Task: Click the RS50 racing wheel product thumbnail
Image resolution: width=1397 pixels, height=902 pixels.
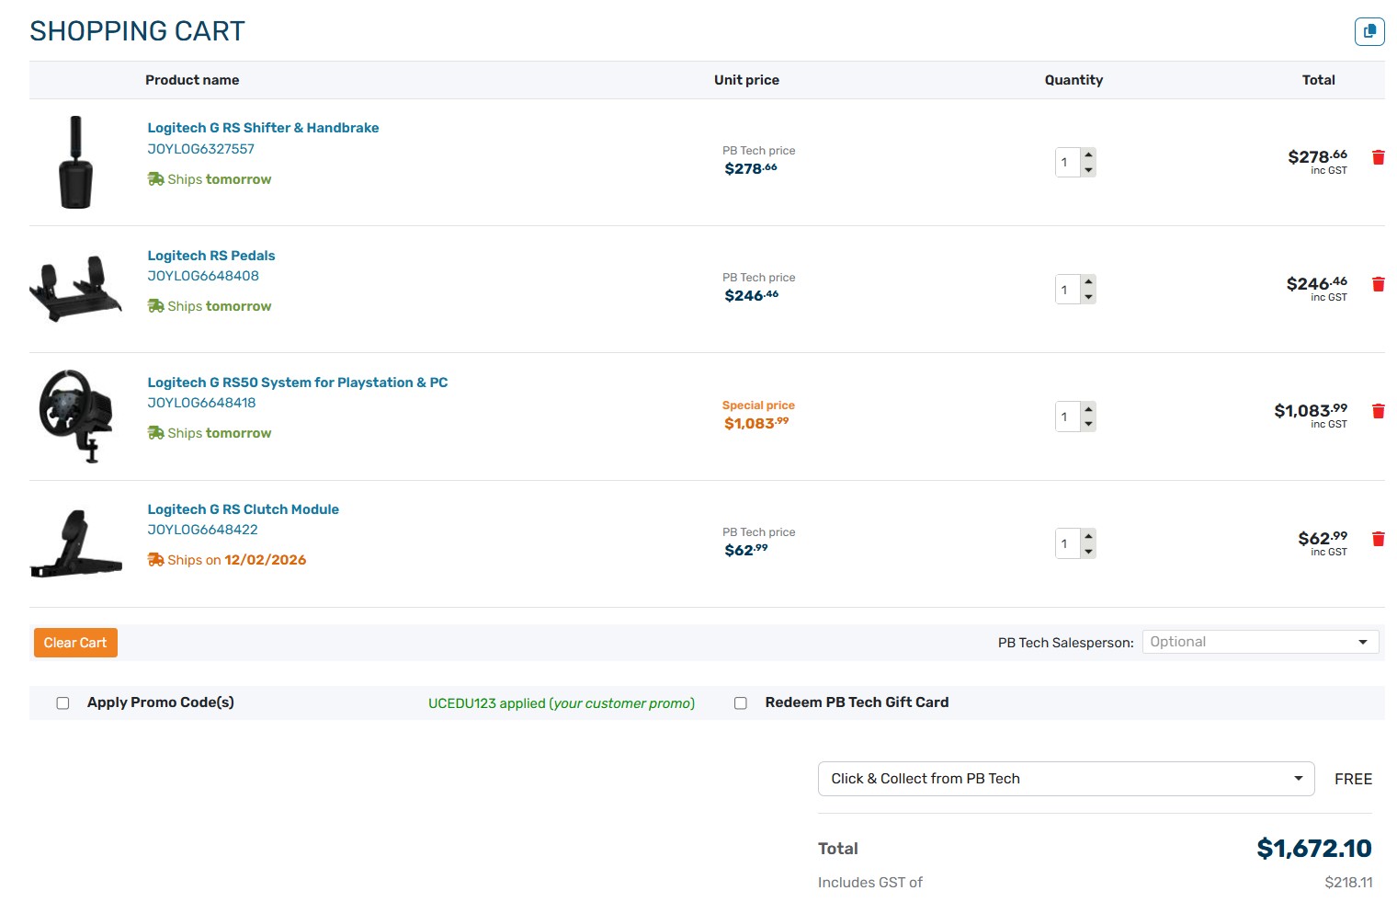Action: pos(75,416)
